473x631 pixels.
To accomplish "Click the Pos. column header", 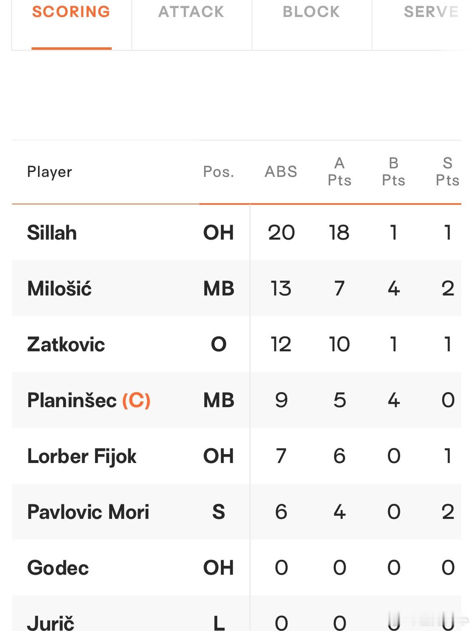I will [218, 172].
